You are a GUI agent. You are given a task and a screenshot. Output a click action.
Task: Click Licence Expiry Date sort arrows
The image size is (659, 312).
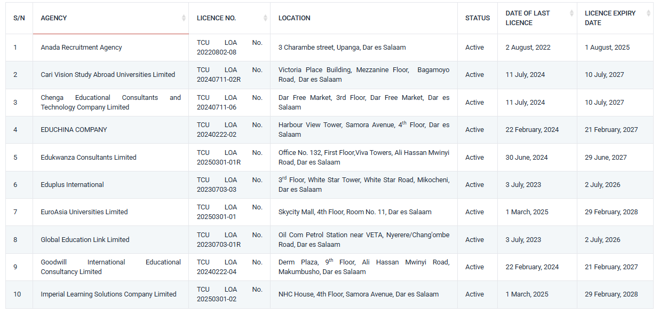click(648, 13)
